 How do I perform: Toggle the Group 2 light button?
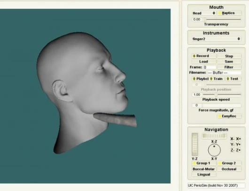pyautogui.click(x=229, y=163)
